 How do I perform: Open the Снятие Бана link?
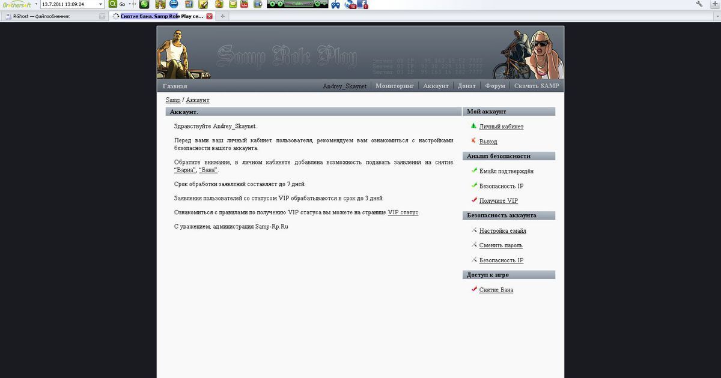496,290
